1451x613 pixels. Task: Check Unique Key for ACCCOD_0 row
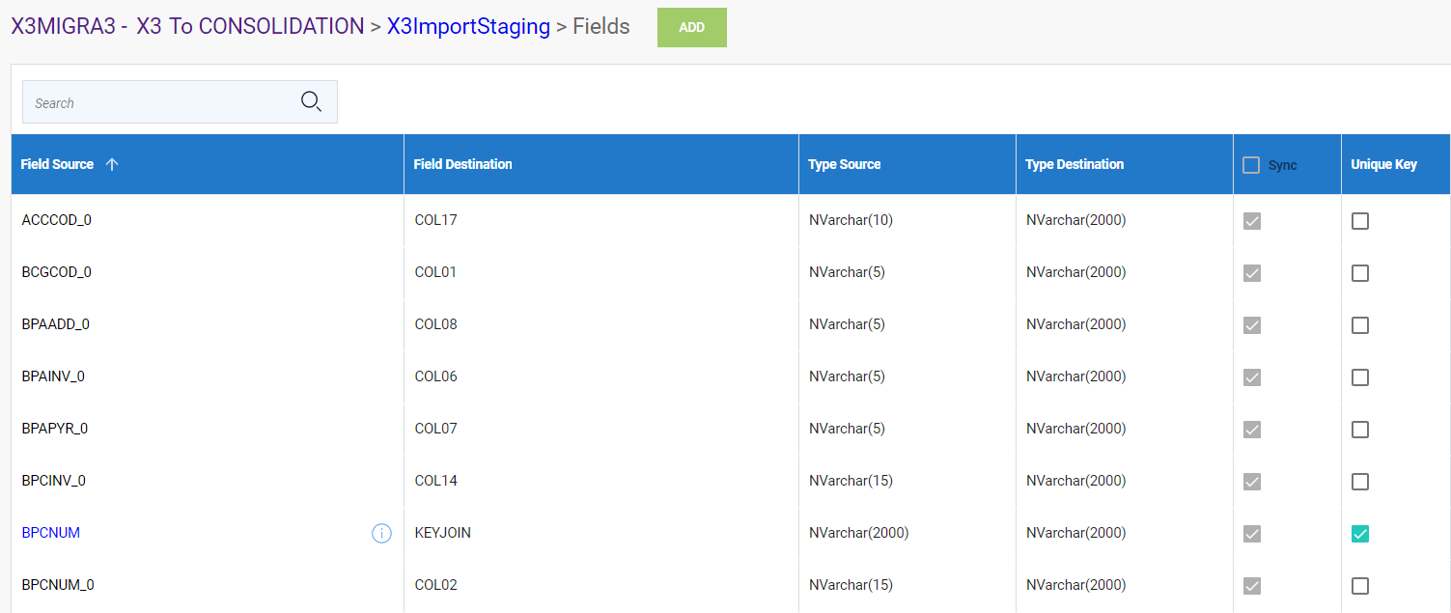coord(1360,221)
